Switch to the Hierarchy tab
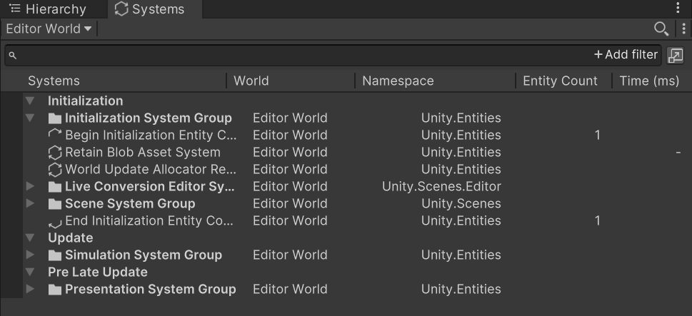This screenshot has width=692, height=316. pos(49,9)
